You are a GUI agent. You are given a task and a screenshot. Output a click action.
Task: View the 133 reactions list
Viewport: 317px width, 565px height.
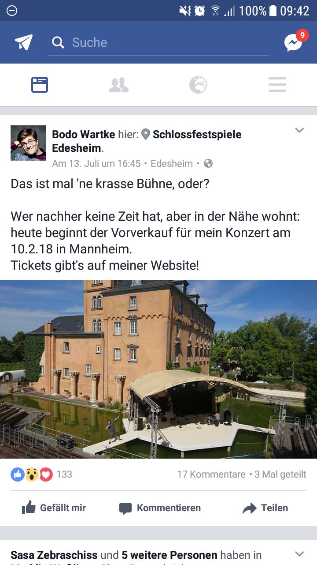click(41, 475)
